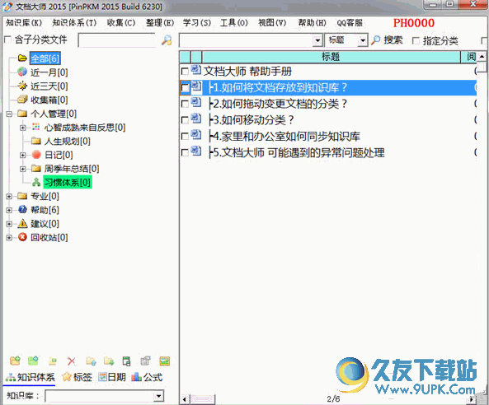Open the 工具(O) menu
489x405 pixels.
[234, 23]
